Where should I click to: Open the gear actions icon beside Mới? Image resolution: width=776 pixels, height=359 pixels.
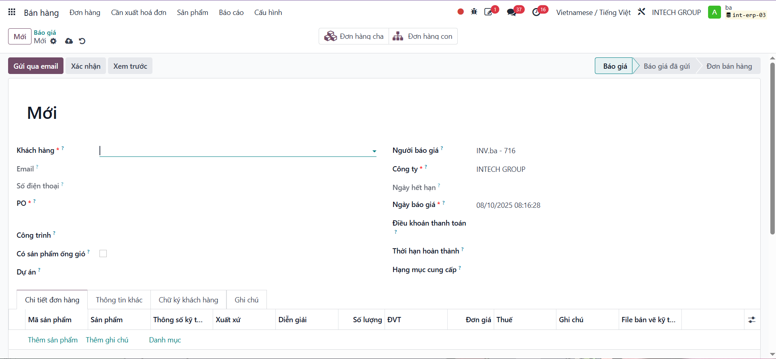(x=53, y=41)
